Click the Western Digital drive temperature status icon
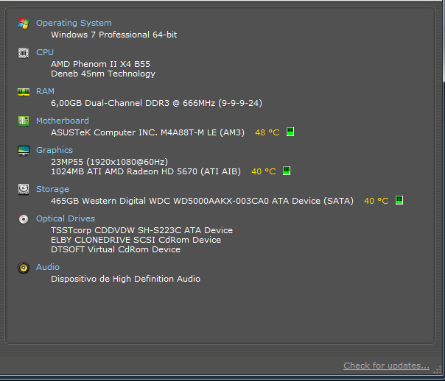The image size is (445, 381). click(x=399, y=200)
